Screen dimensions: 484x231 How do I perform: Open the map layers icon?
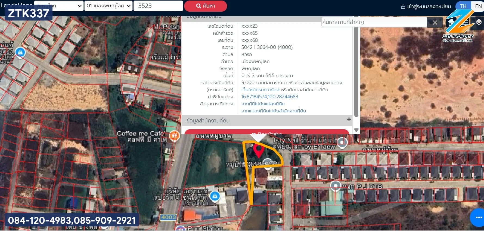pyautogui.click(x=479, y=22)
